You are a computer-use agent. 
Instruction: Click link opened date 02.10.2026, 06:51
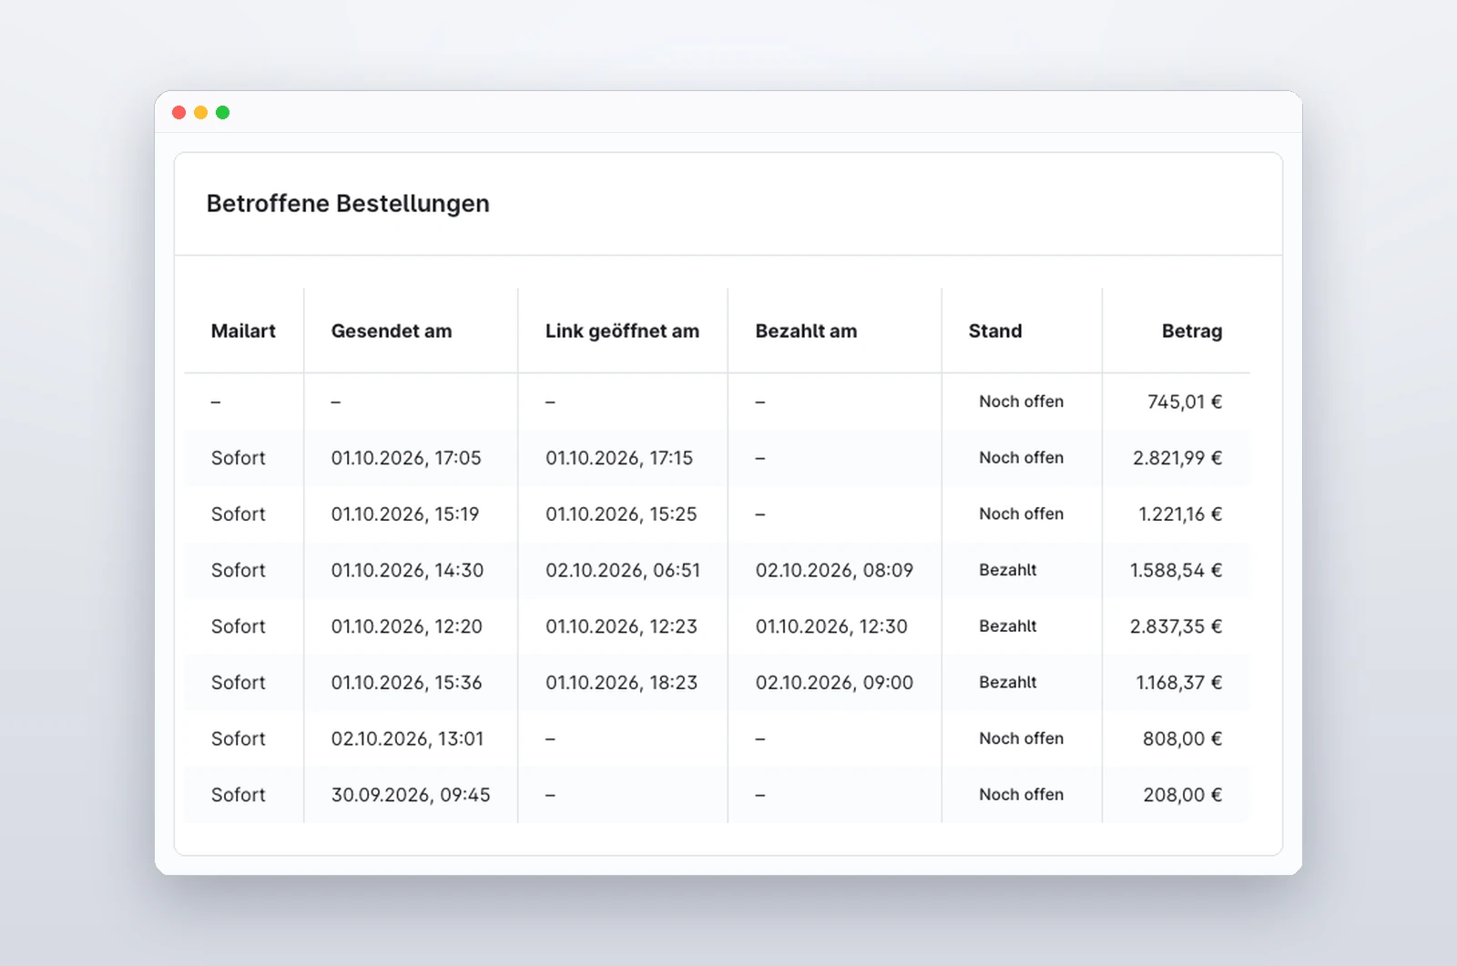coord(623,571)
